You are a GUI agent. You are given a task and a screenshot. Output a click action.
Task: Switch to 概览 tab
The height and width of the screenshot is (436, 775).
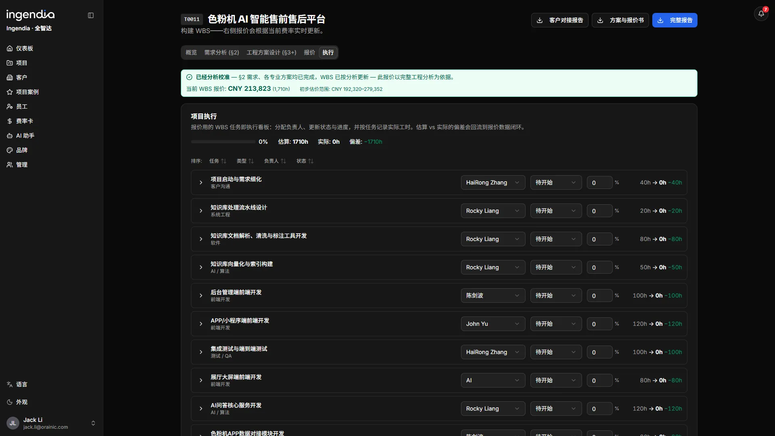[x=191, y=52]
